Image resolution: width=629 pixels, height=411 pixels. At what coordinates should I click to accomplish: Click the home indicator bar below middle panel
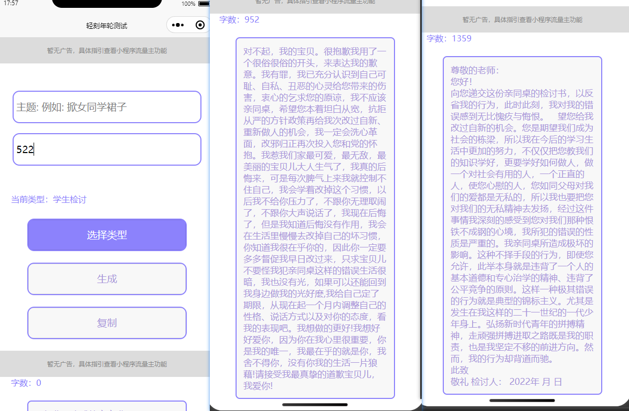[315, 404]
